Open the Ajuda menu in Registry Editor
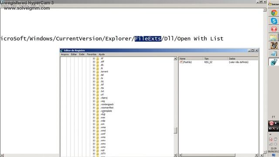This screenshot has height=157, width=279. pos(102,54)
